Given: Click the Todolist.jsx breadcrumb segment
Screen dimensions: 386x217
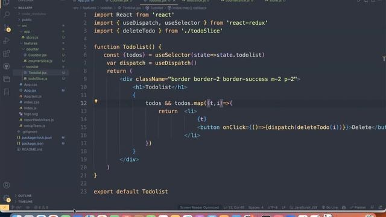Looking at the screenshot, I should click(129, 8).
